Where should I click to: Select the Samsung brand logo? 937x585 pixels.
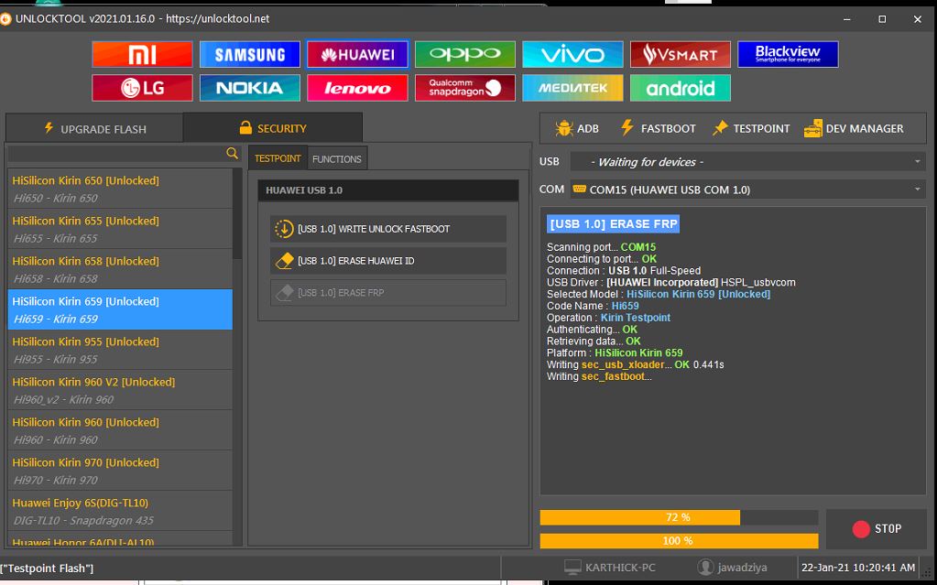point(250,54)
